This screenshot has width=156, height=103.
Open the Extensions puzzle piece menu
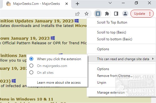(107, 14)
